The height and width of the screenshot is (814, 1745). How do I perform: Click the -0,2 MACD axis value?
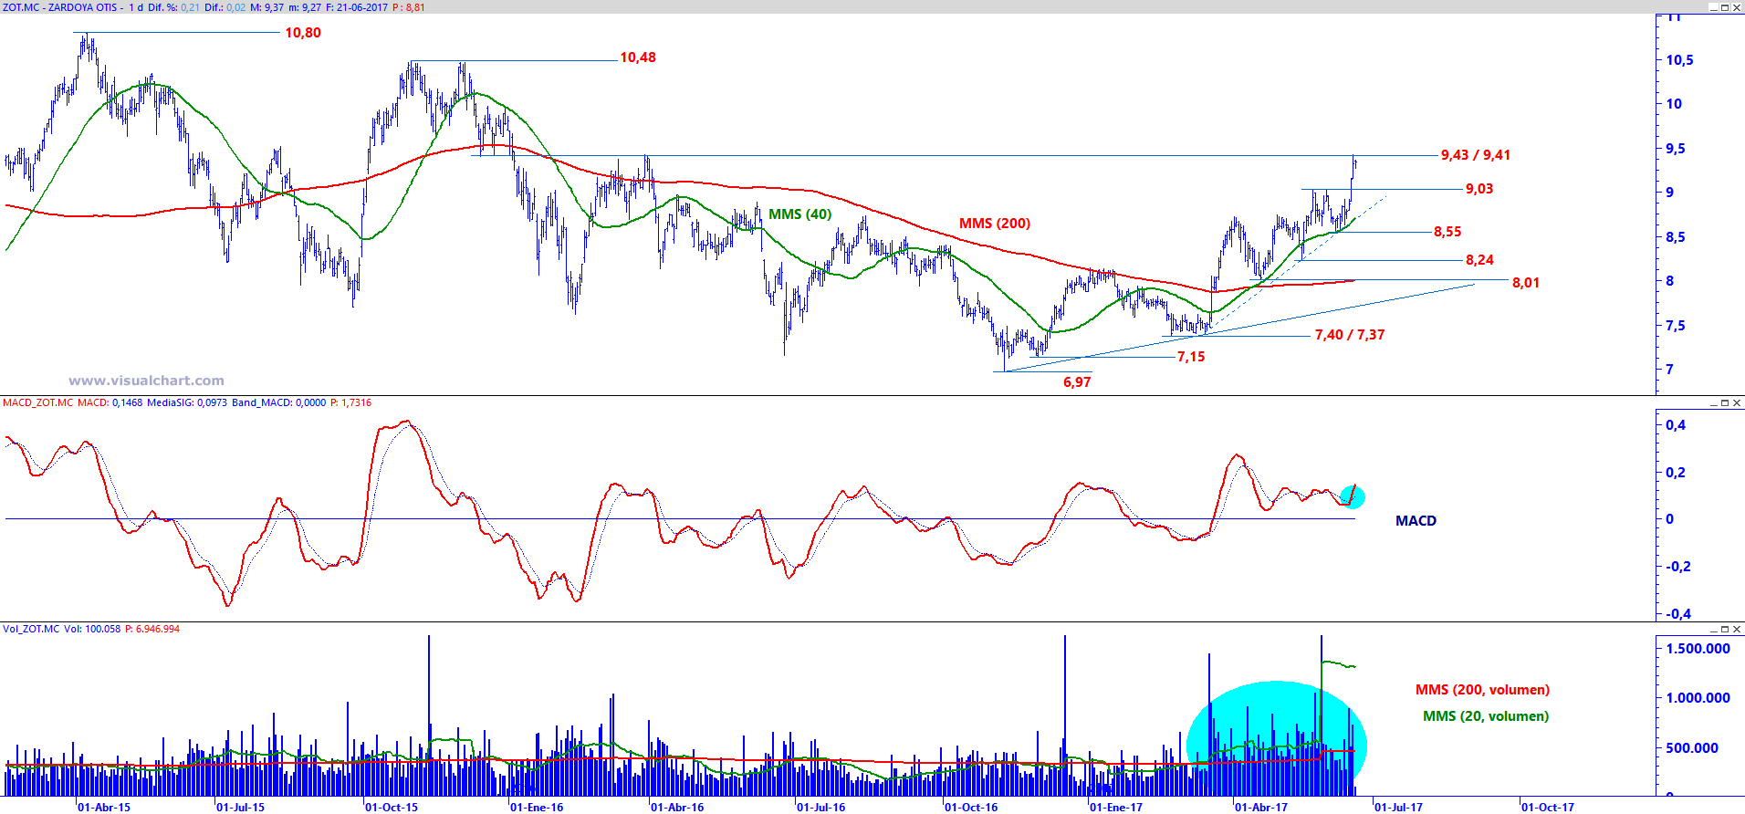(1677, 567)
